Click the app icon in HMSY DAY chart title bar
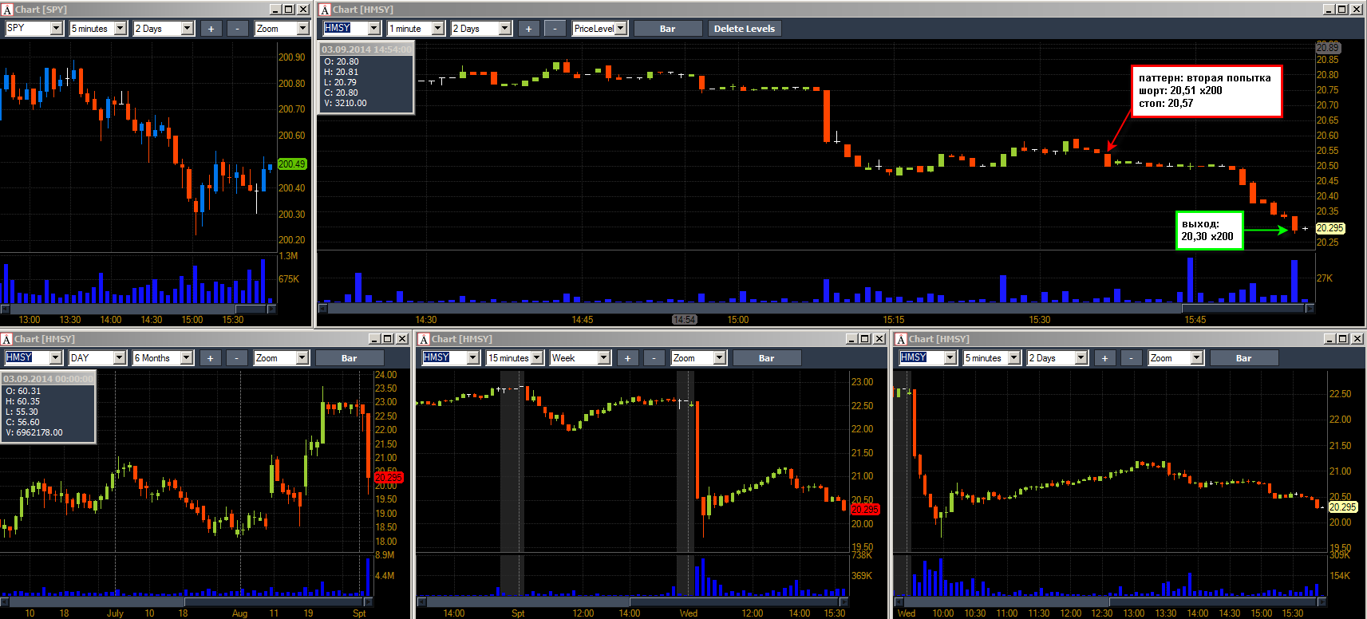 click(6, 339)
